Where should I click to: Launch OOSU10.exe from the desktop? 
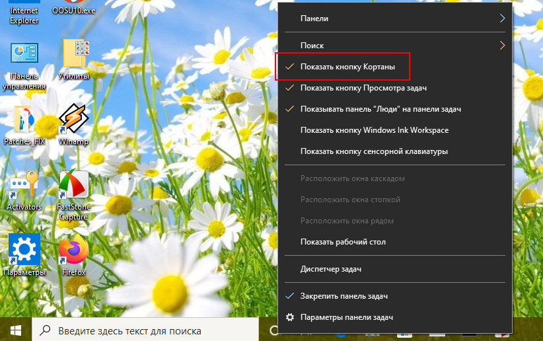click(73, 8)
